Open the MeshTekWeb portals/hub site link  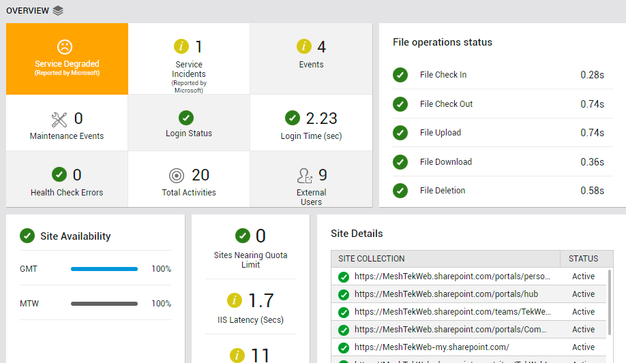pyautogui.click(x=444, y=294)
